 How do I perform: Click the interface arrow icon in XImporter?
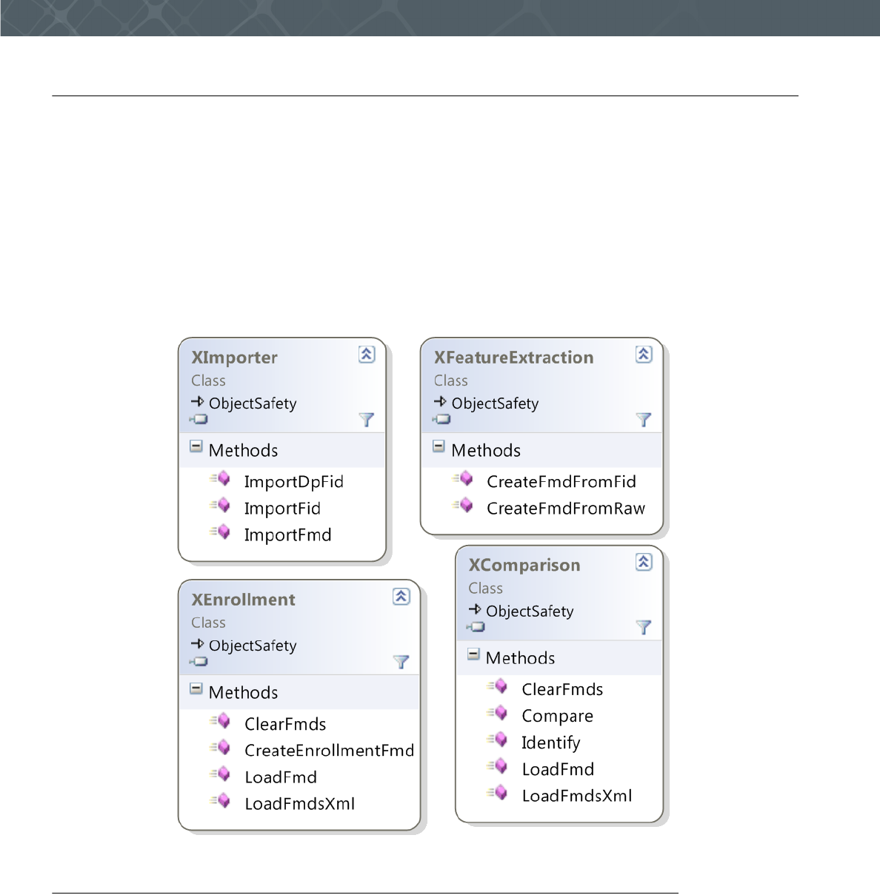point(197,401)
